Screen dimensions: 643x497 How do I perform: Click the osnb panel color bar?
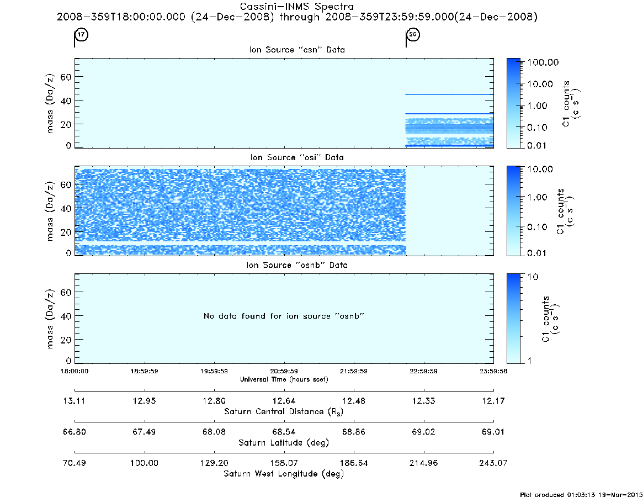click(x=513, y=319)
